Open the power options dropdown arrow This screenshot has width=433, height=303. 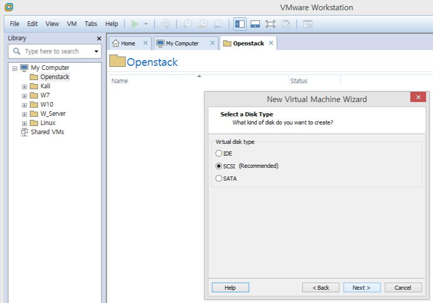(146, 24)
